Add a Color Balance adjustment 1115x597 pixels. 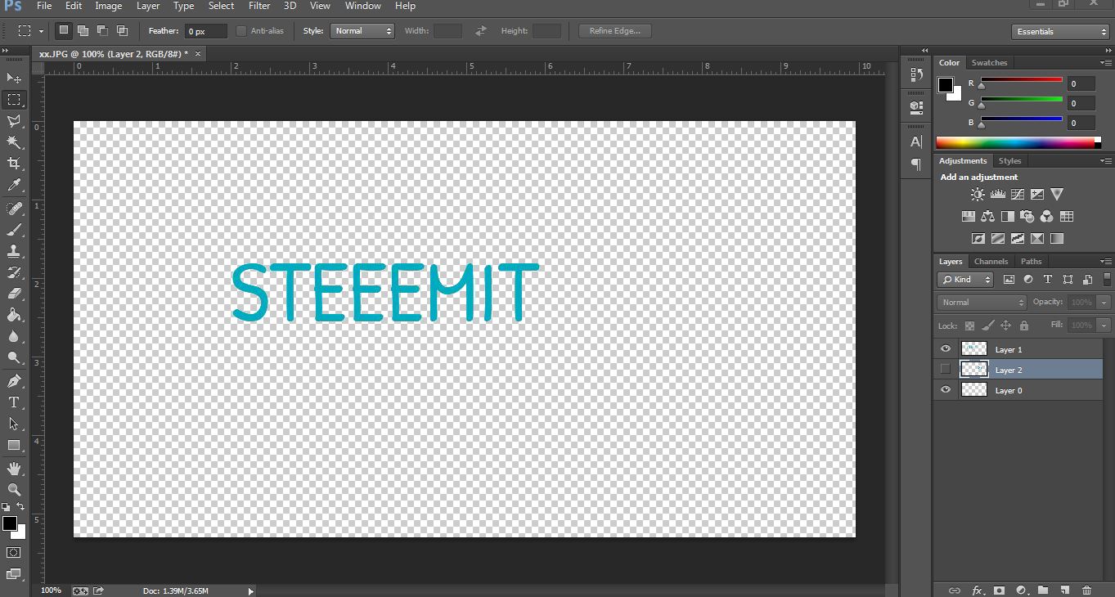[987, 217]
